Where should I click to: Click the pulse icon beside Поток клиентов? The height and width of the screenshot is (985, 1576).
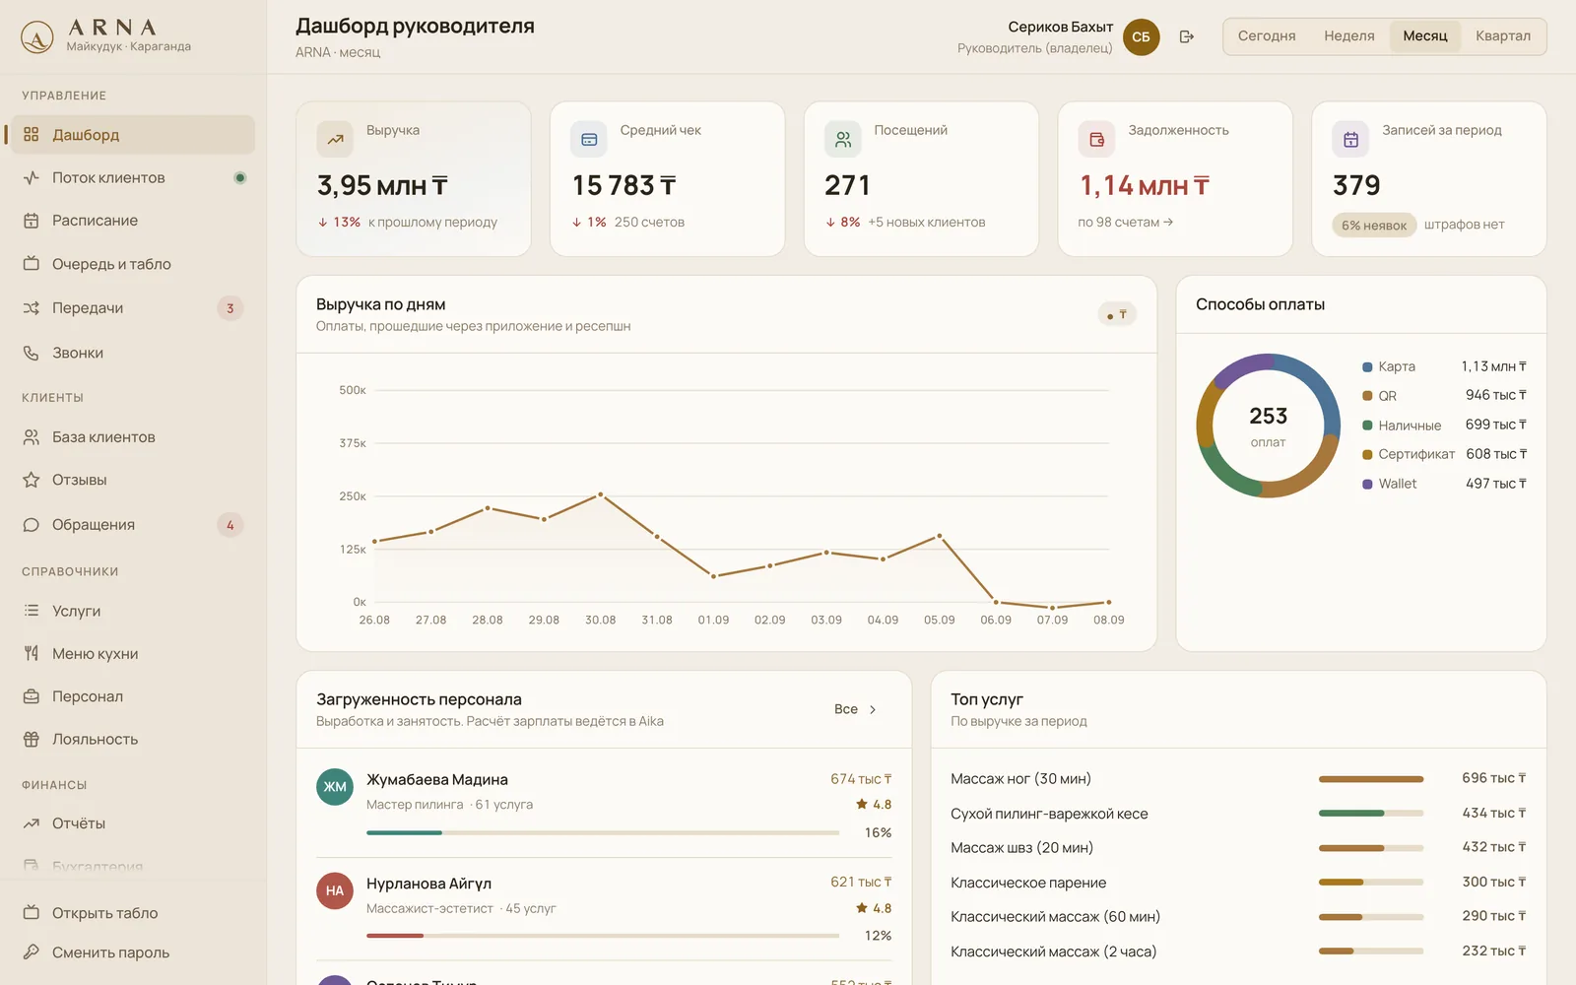[32, 178]
